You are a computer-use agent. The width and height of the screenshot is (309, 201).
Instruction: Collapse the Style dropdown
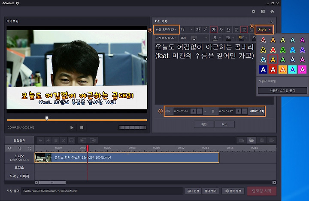point(265,30)
